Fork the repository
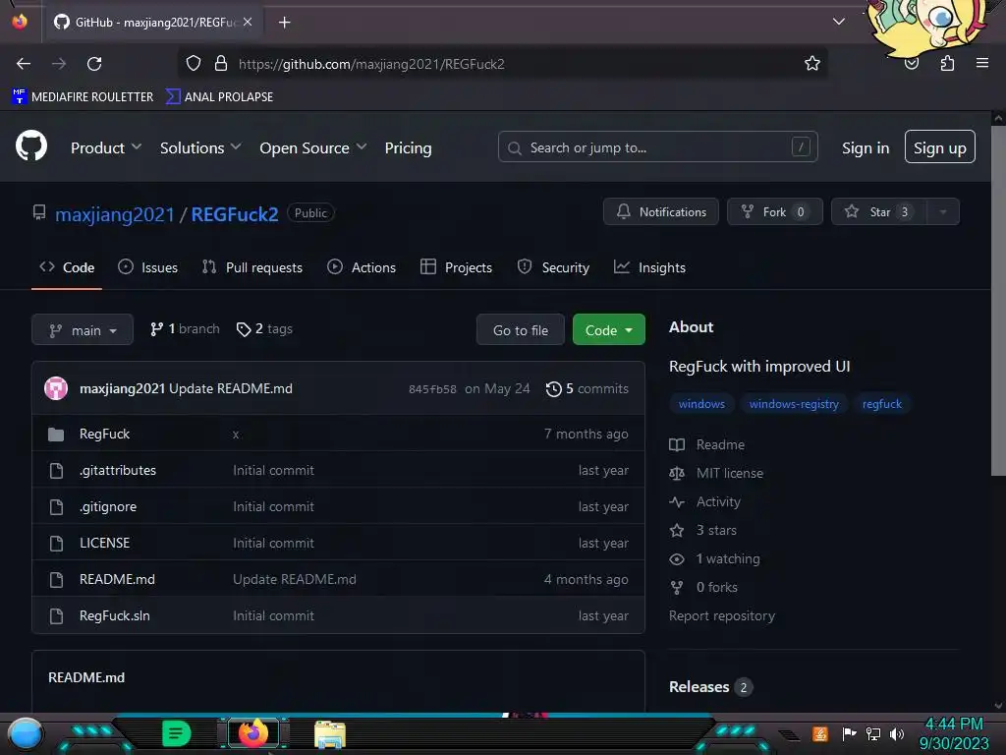1006x755 pixels. tap(774, 212)
